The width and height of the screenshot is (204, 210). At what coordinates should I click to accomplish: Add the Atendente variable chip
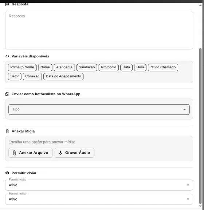point(64,67)
